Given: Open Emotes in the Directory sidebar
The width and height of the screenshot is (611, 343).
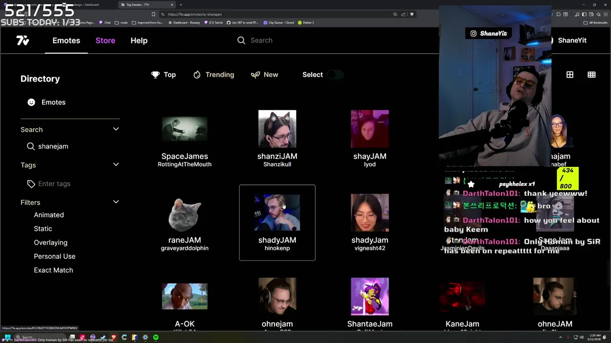Looking at the screenshot, I should coord(47,102).
